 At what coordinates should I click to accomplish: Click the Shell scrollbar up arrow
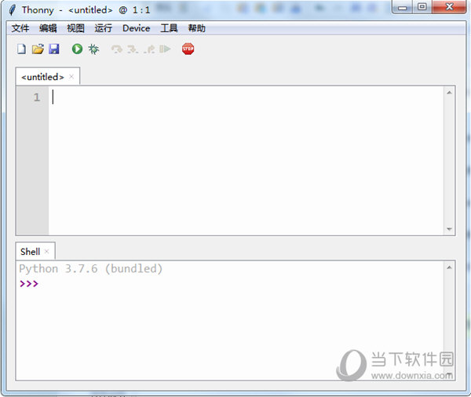click(x=449, y=268)
